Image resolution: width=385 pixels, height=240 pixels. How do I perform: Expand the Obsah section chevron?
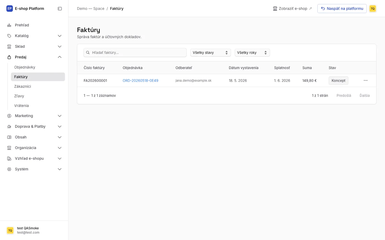59,137
